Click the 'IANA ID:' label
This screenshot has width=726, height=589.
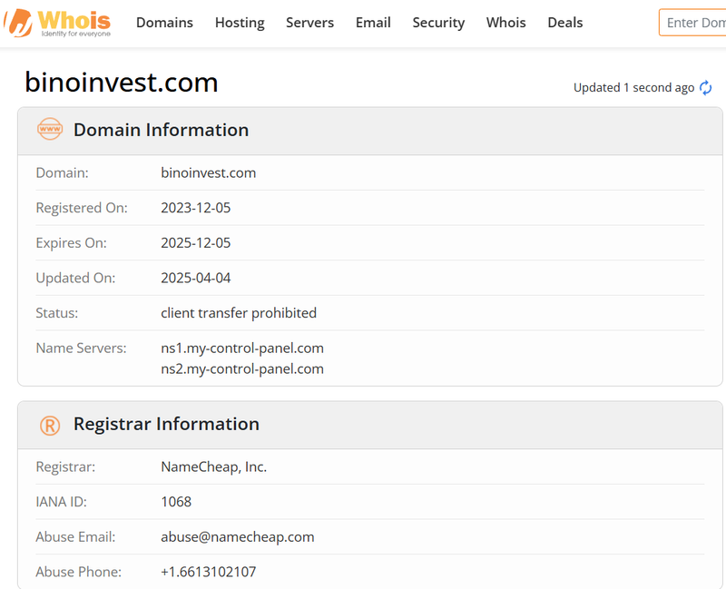(x=61, y=502)
